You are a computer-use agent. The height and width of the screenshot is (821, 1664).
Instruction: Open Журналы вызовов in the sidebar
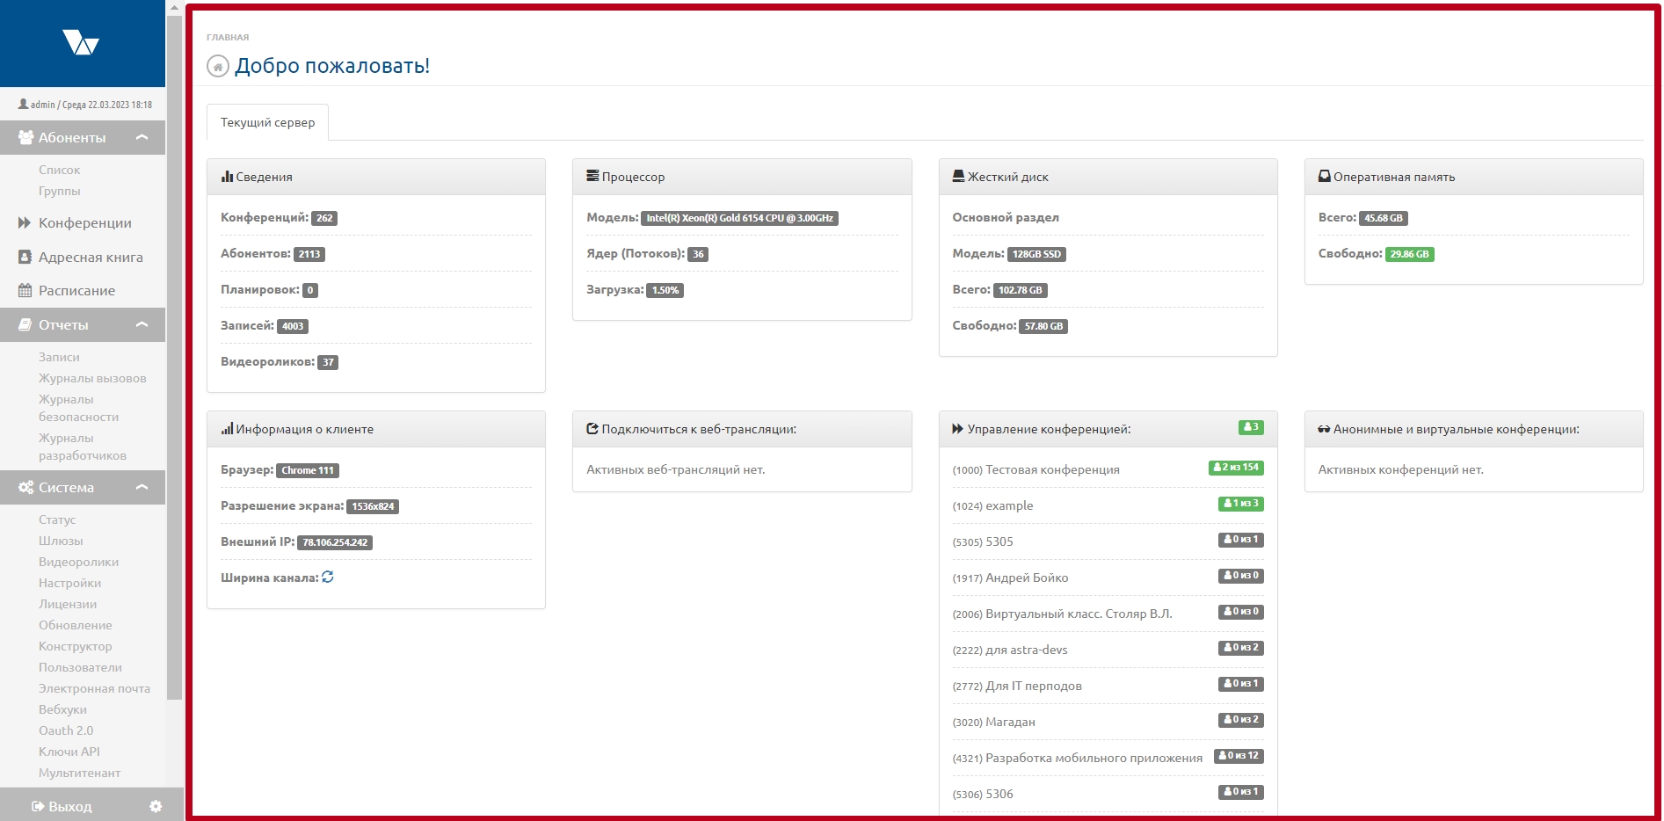[92, 379]
